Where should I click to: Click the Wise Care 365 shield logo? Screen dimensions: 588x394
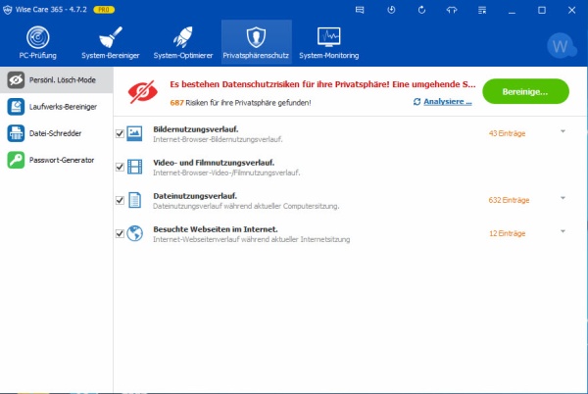click(7, 10)
